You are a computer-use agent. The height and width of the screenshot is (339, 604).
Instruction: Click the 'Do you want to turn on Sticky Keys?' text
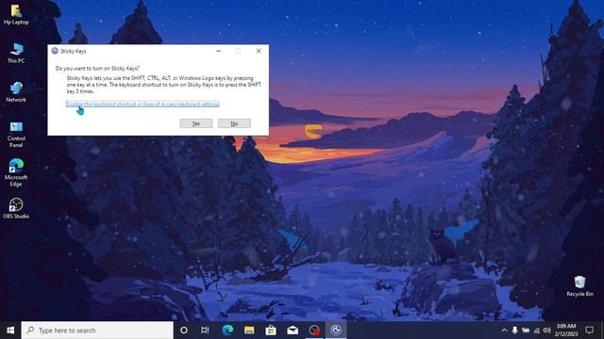tap(97, 68)
